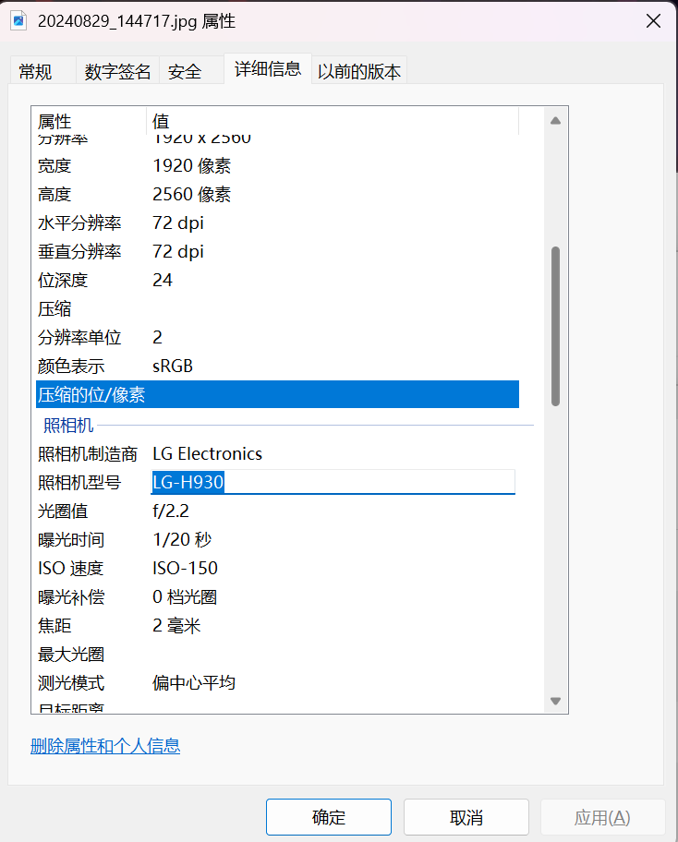The height and width of the screenshot is (842, 678).
Task: Click the scroll down arrow in property list
Action: (x=555, y=701)
